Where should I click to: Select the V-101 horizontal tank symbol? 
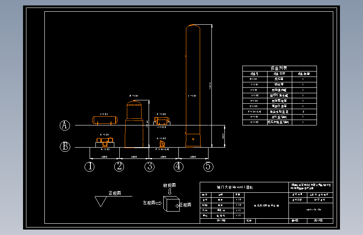tap(105, 120)
